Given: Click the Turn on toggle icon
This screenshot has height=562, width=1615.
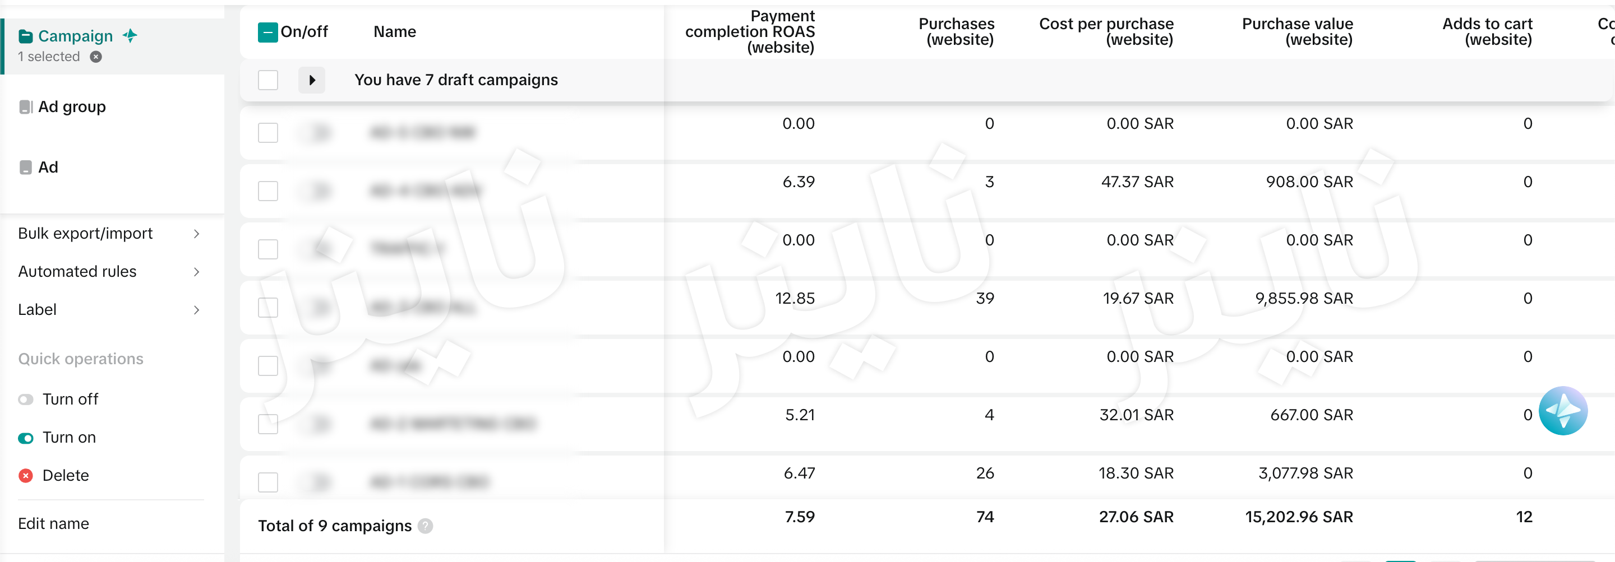Looking at the screenshot, I should click(x=26, y=438).
